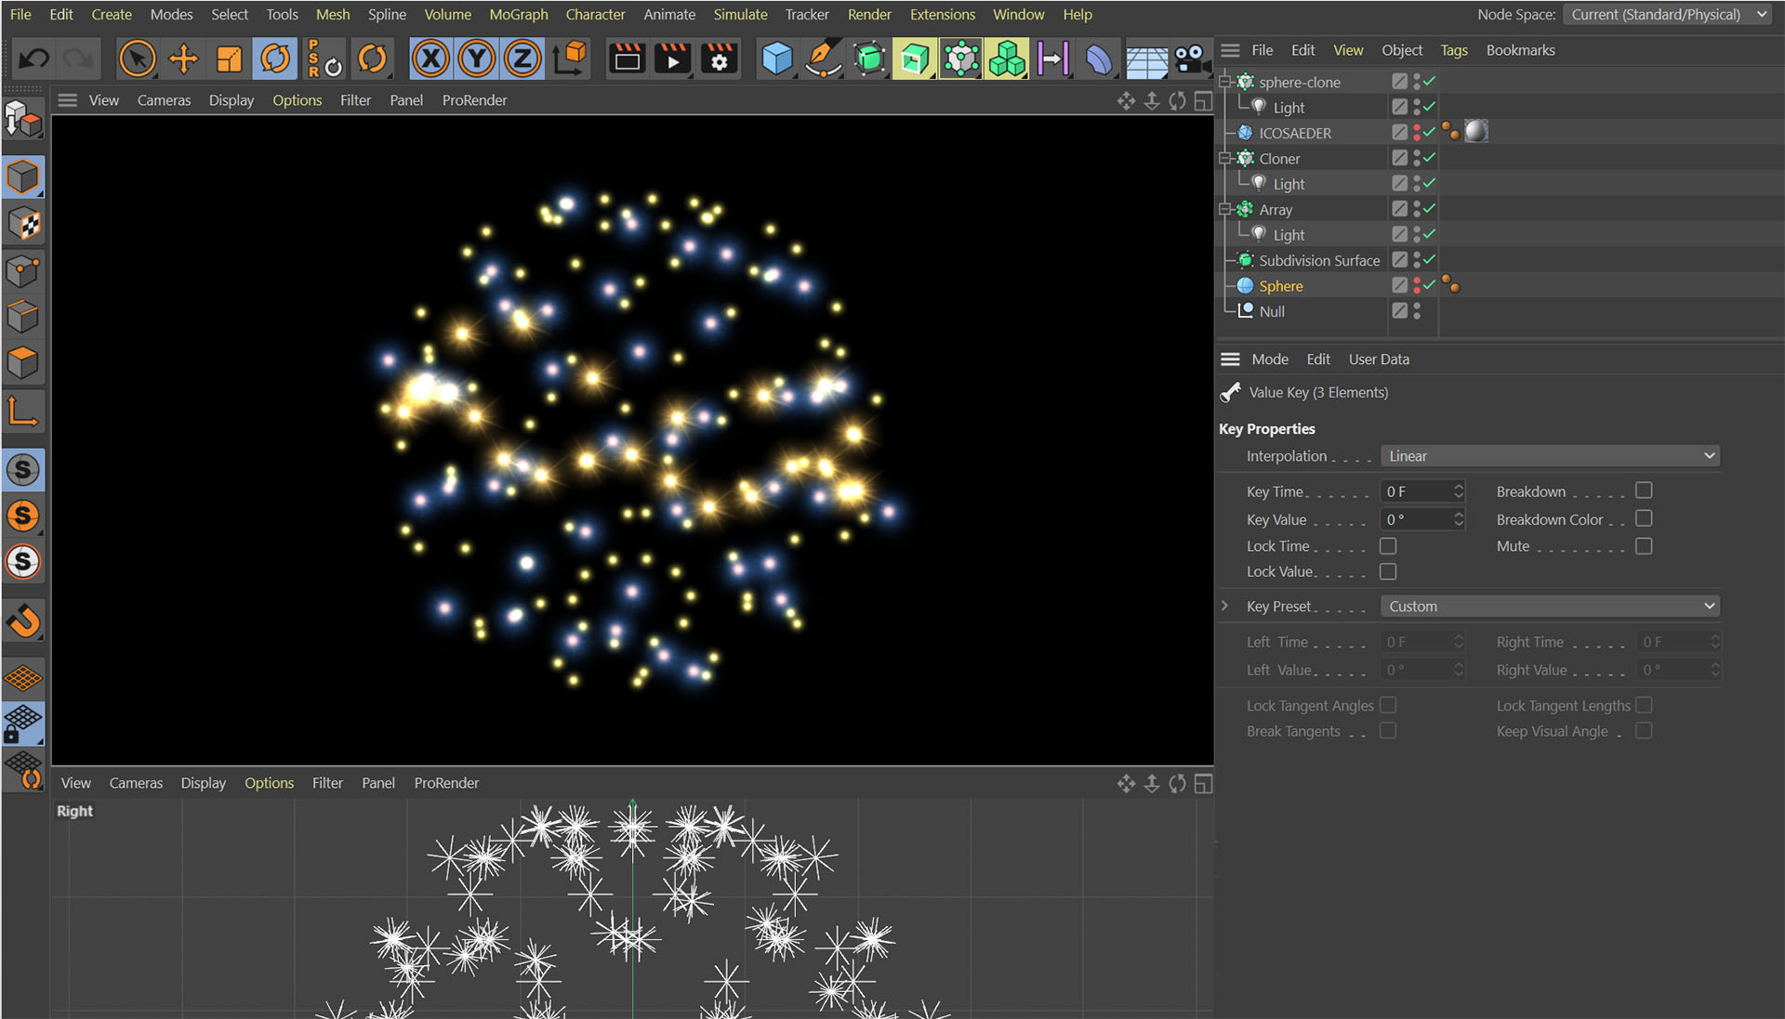Open Edit Render Settings gear icon
This screenshot has width=1785, height=1019.
tap(719, 59)
